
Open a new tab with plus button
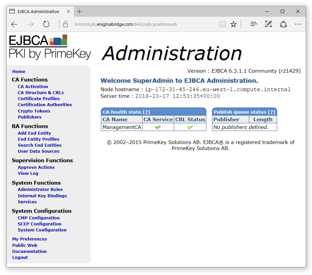(x=80, y=11)
